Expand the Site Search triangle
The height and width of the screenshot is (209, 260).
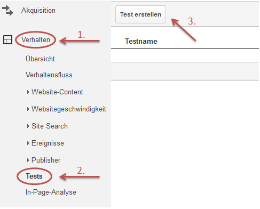(x=28, y=126)
